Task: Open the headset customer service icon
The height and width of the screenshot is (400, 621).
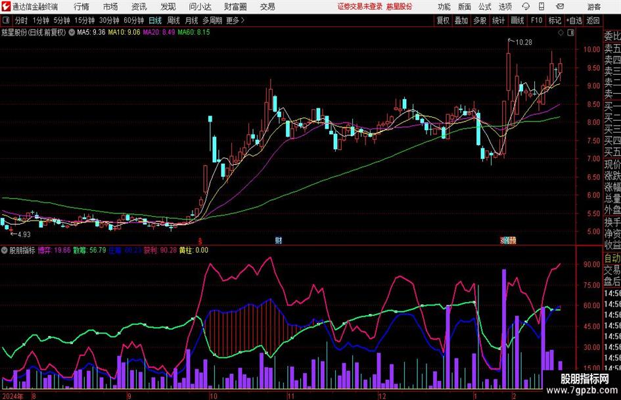Action: 526,7
